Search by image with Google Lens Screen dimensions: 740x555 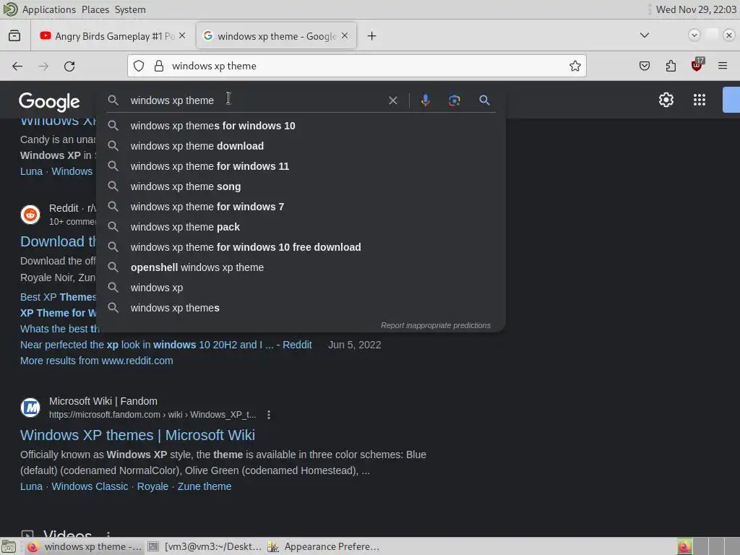click(455, 100)
